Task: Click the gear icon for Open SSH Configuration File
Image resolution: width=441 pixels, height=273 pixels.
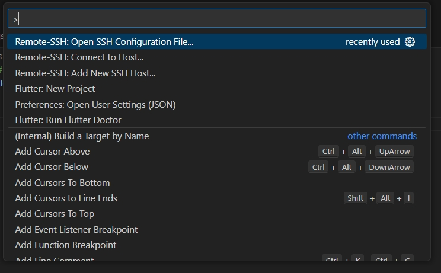Action: tap(410, 42)
